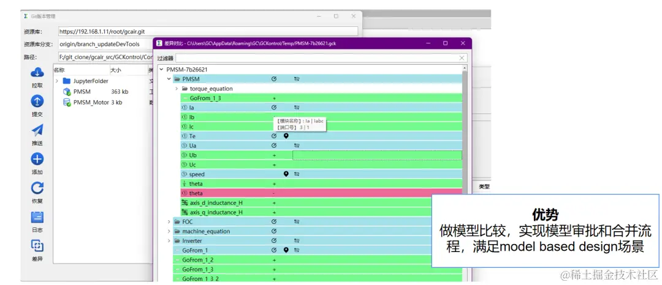Click the 提交 (commit) up-arrow icon
Screen dimensions: 662x285
click(x=37, y=101)
